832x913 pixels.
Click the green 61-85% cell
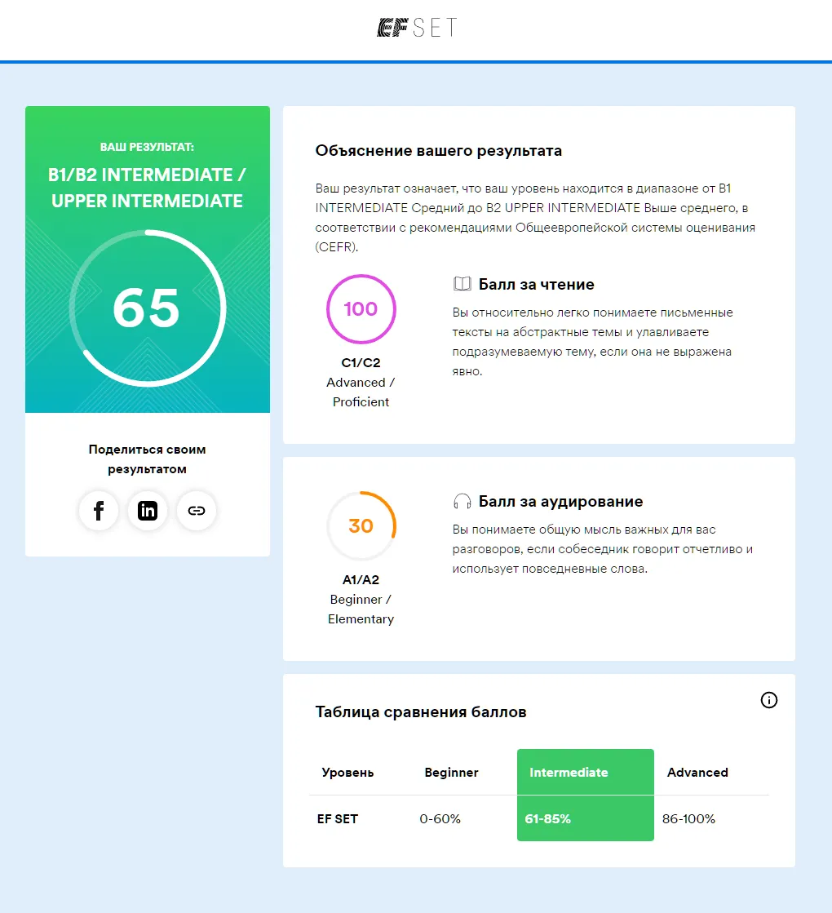click(x=585, y=818)
